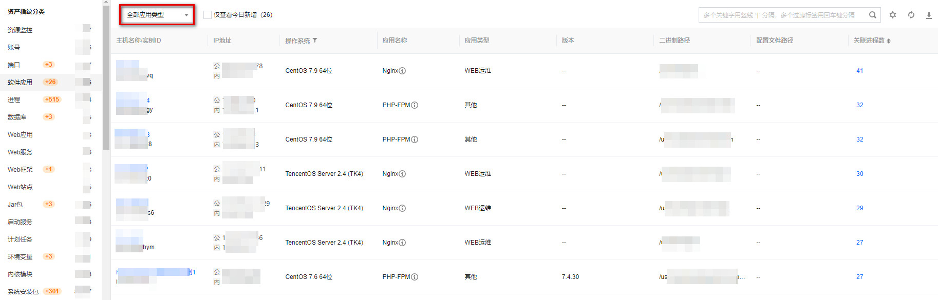Open 系统安装包 category
Viewport: 938px width, 300px height.
click(x=23, y=291)
